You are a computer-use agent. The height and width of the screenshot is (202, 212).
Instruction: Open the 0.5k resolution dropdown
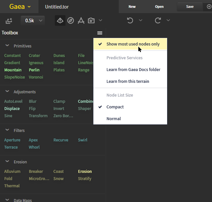point(33,21)
